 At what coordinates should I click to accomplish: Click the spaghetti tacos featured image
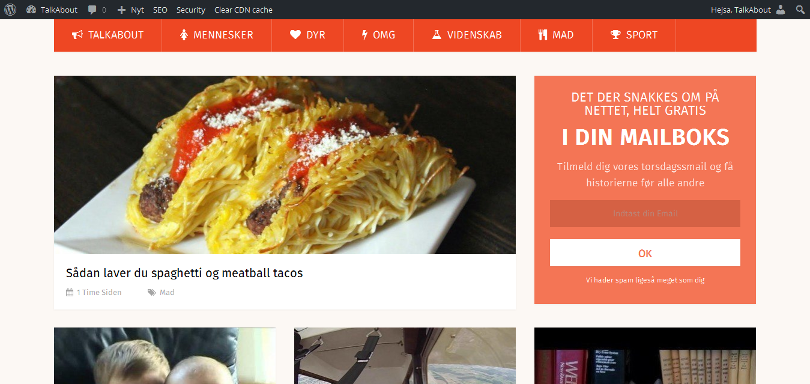(x=285, y=165)
